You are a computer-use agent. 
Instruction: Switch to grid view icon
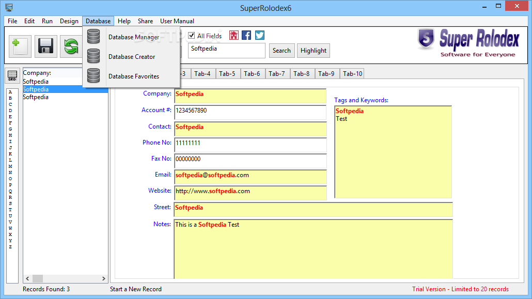12,75
